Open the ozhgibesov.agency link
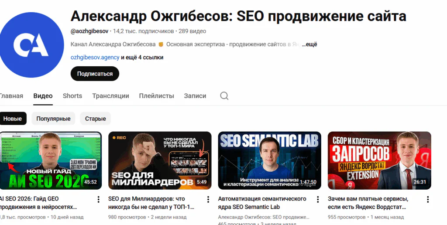This screenshot has height=225, width=447. [x=95, y=58]
